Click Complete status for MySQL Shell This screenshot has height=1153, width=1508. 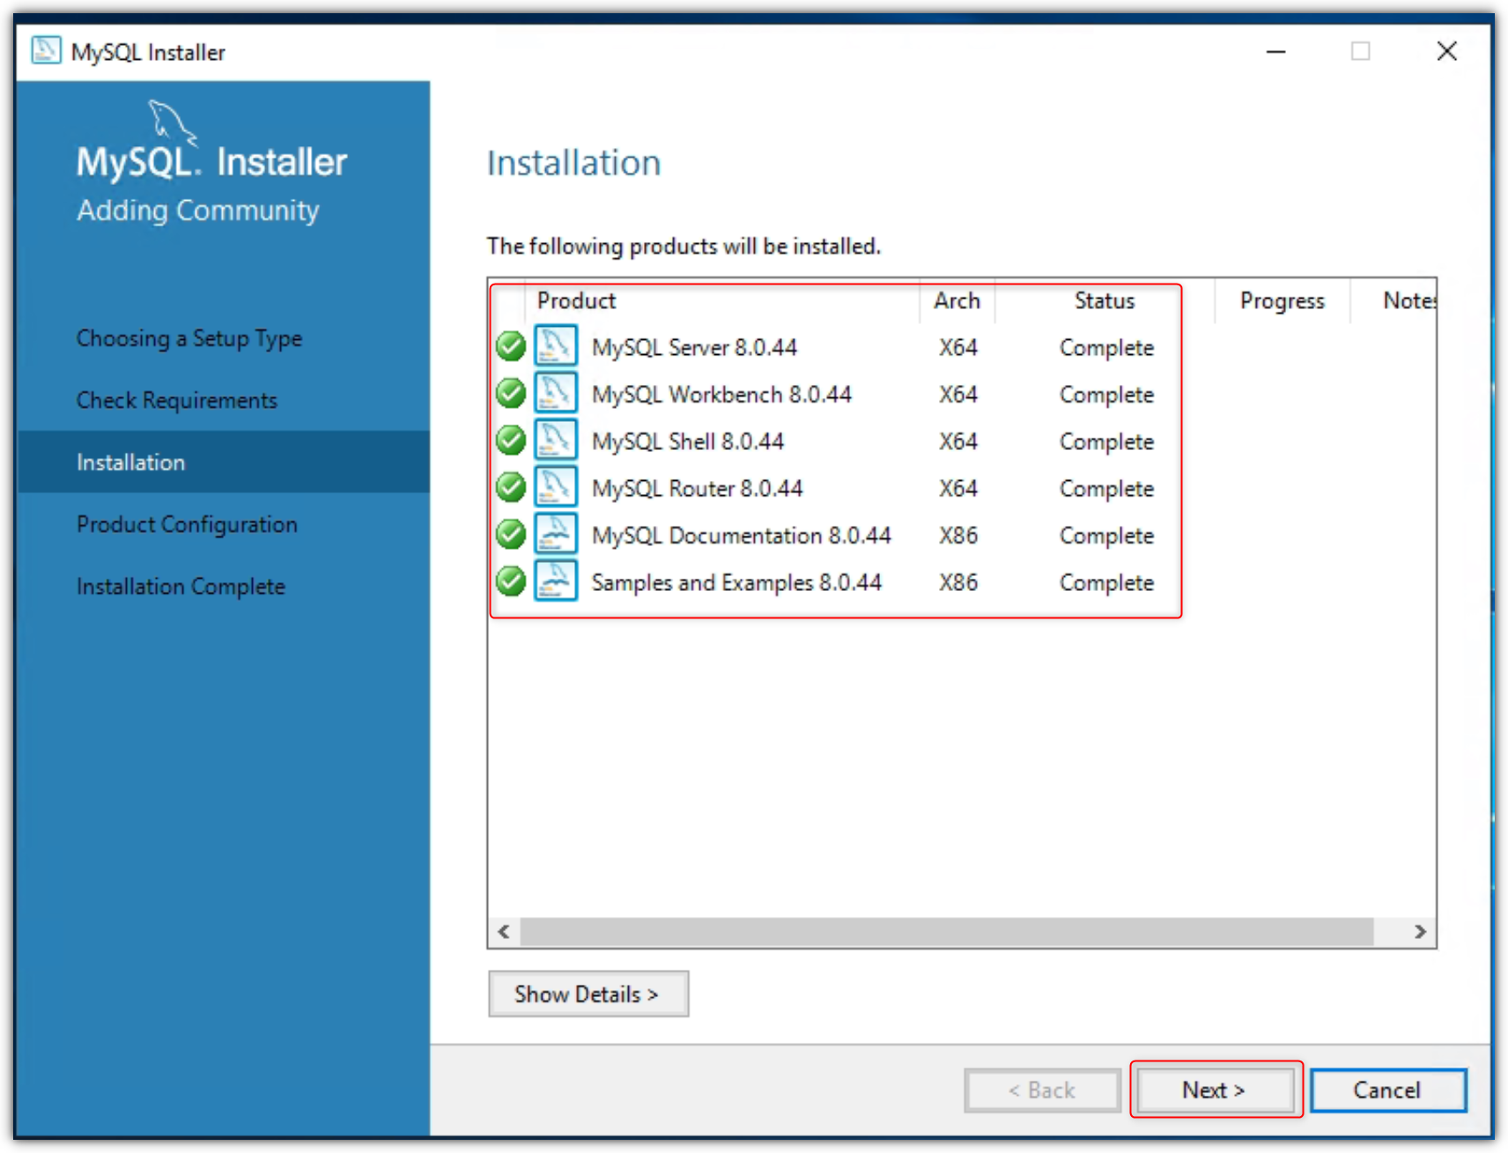pyautogui.click(x=1106, y=441)
